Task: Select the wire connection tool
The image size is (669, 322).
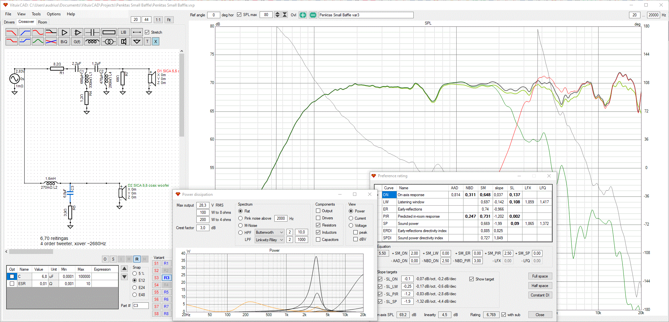Action: click(137, 32)
